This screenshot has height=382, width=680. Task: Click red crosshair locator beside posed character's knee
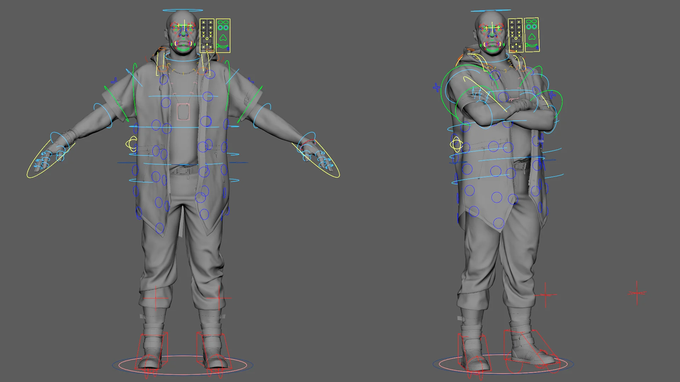pyautogui.click(x=545, y=294)
